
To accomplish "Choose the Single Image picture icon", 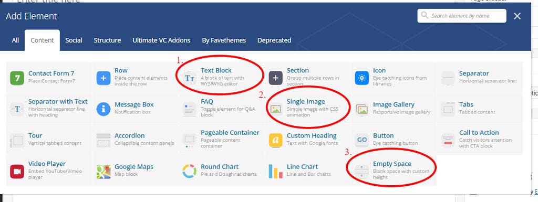I will pos(275,109).
